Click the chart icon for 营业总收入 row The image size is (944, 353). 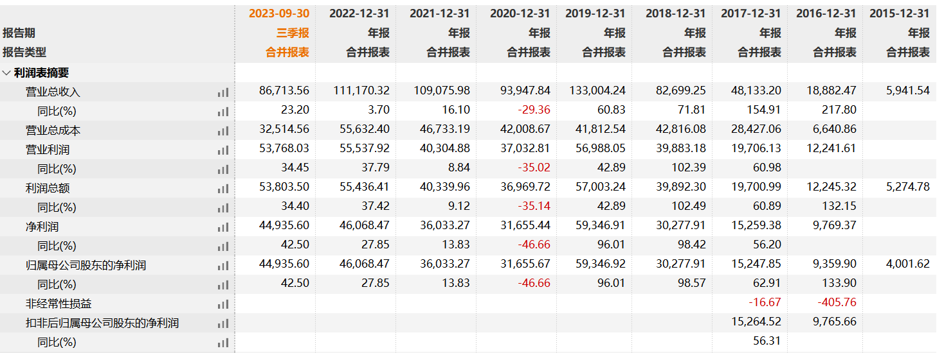(x=223, y=92)
